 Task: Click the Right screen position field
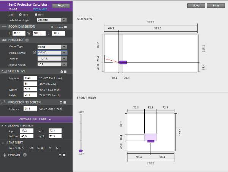(x=55, y=136)
